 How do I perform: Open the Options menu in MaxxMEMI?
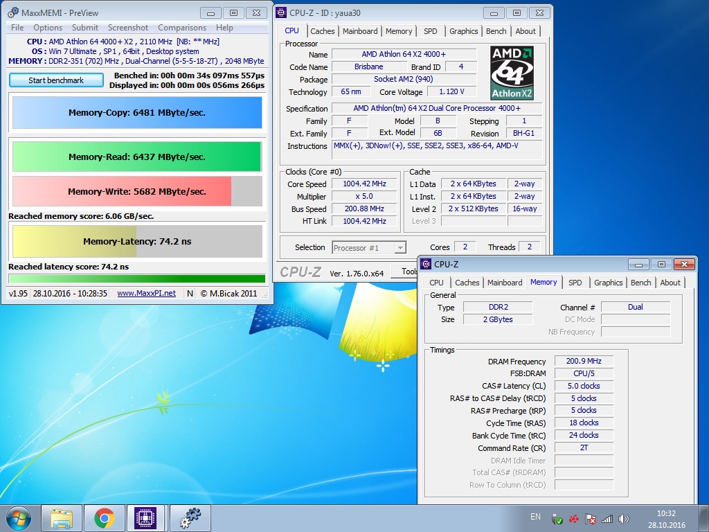[48, 28]
